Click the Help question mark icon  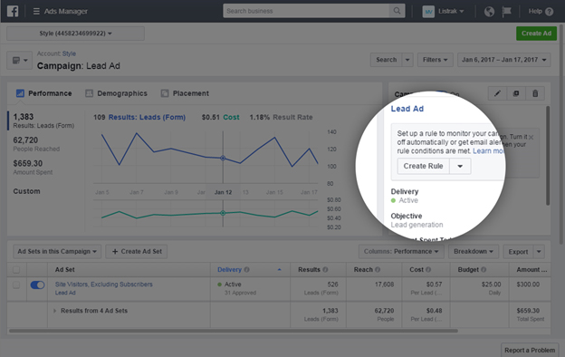549,12
